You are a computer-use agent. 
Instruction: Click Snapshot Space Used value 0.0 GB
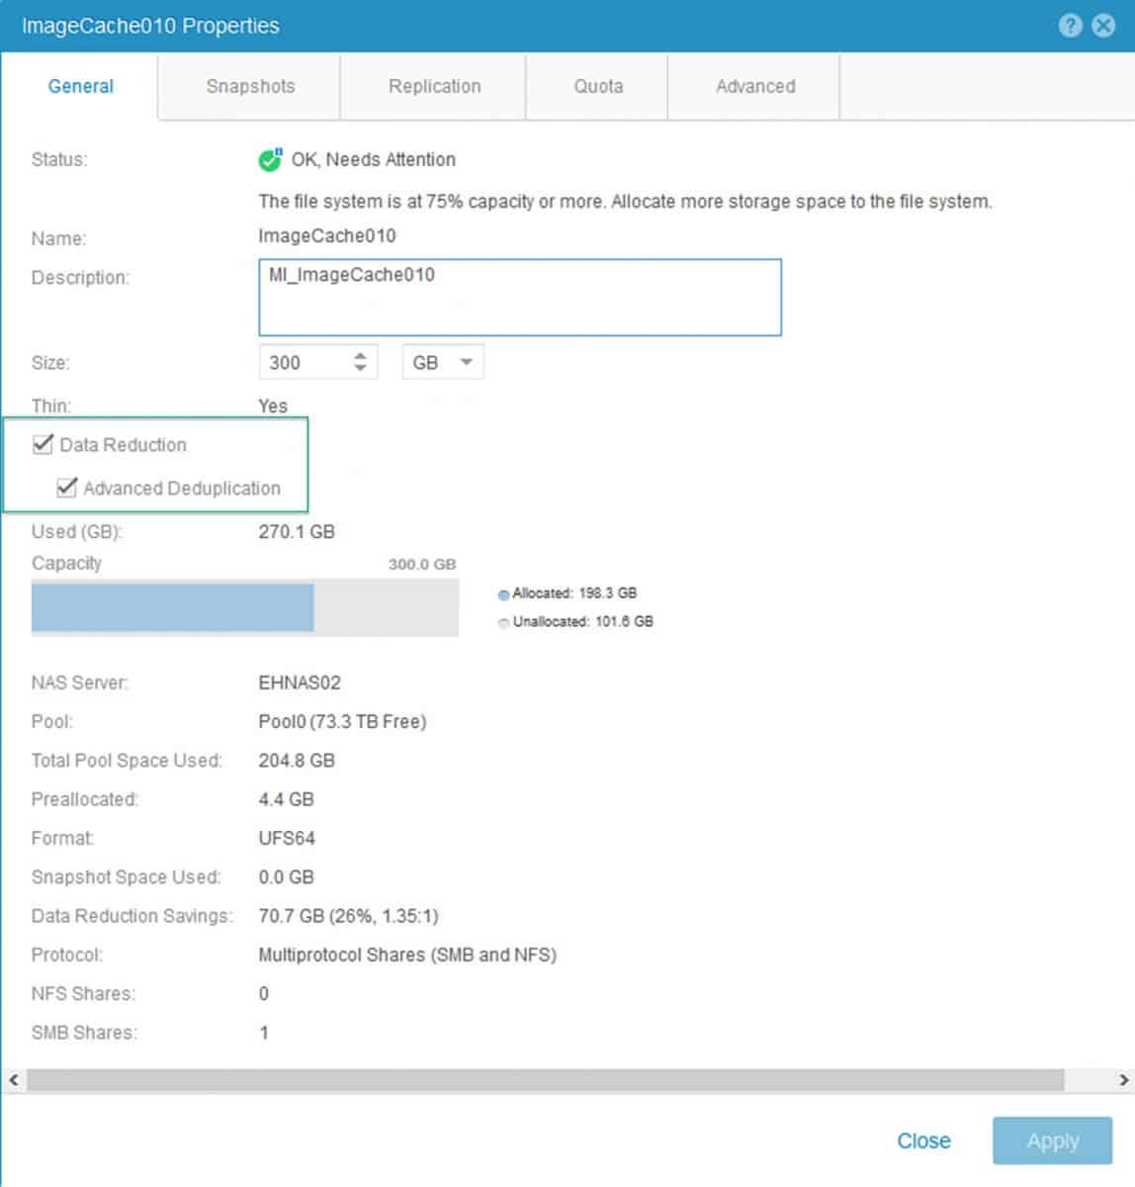[286, 877]
